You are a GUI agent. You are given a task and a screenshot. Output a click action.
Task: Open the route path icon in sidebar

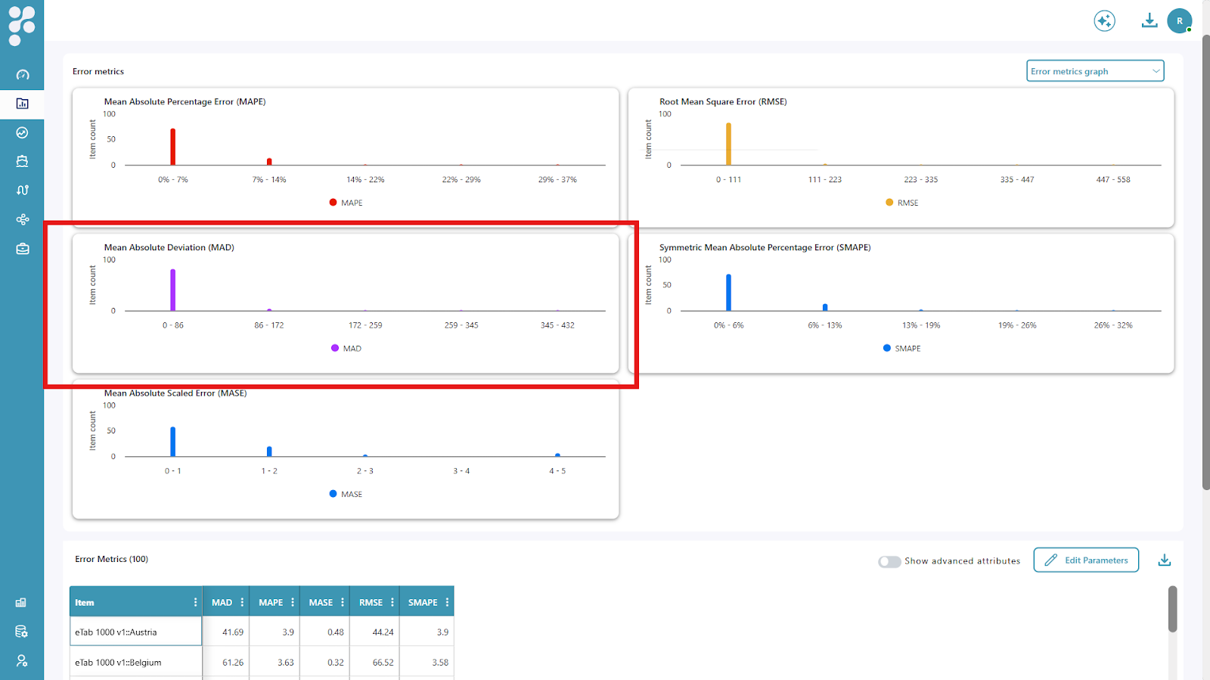22,190
